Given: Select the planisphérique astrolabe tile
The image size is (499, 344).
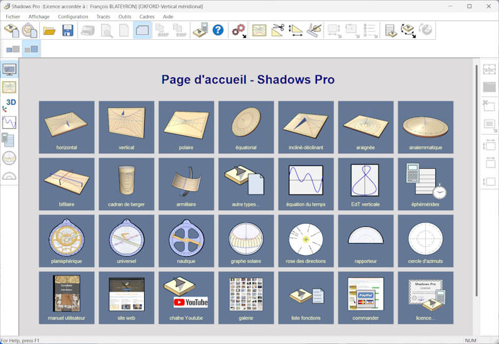Looking at the screenshot, I should [x=67, y=241].
